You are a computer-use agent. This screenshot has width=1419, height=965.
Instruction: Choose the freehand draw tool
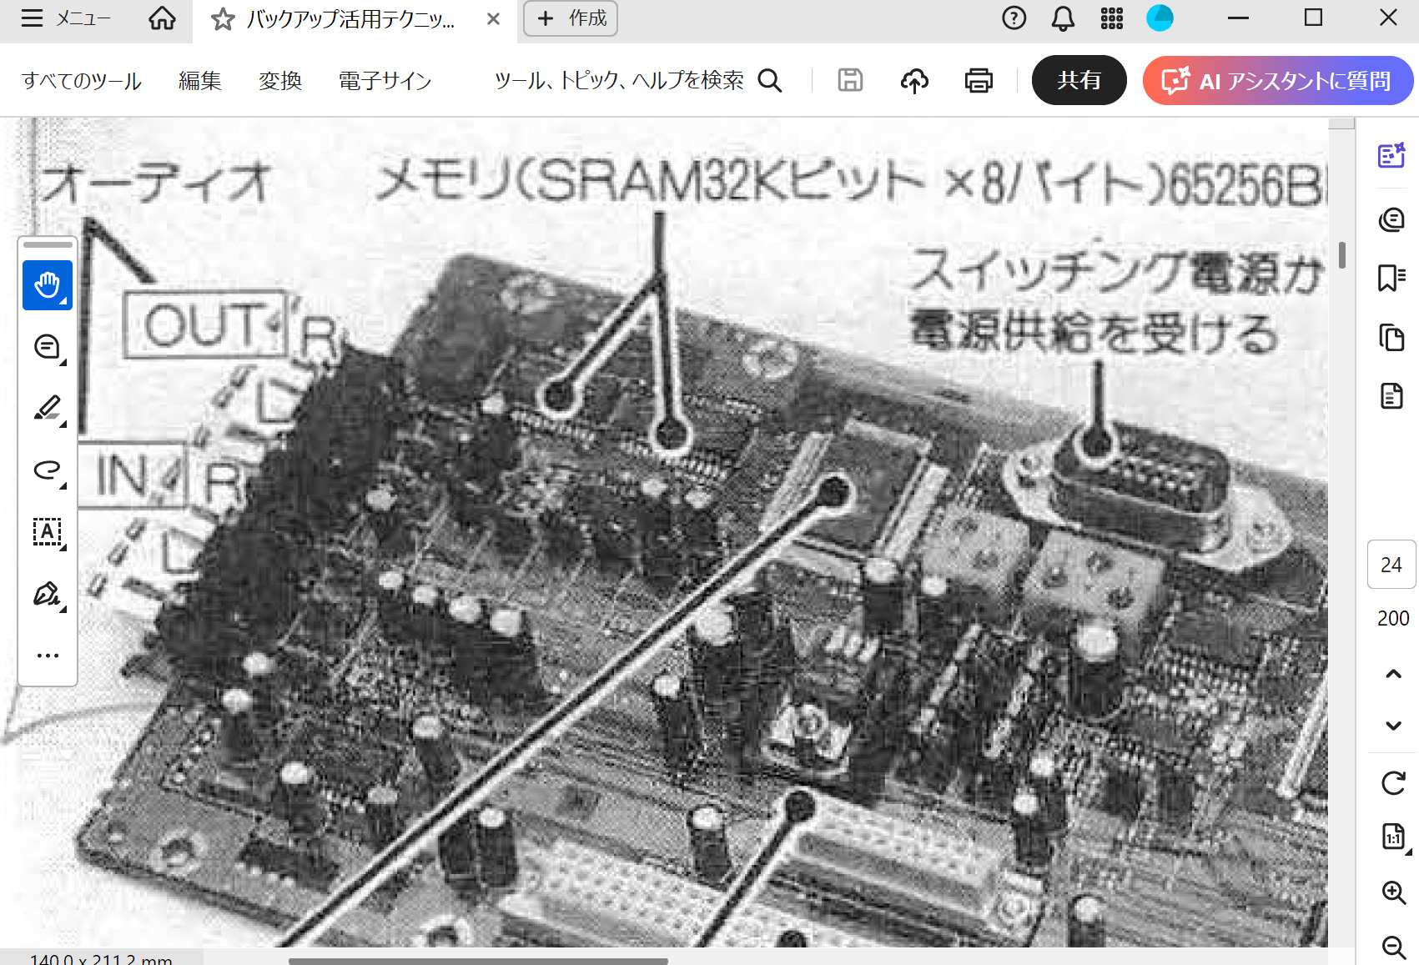[48, 470]
